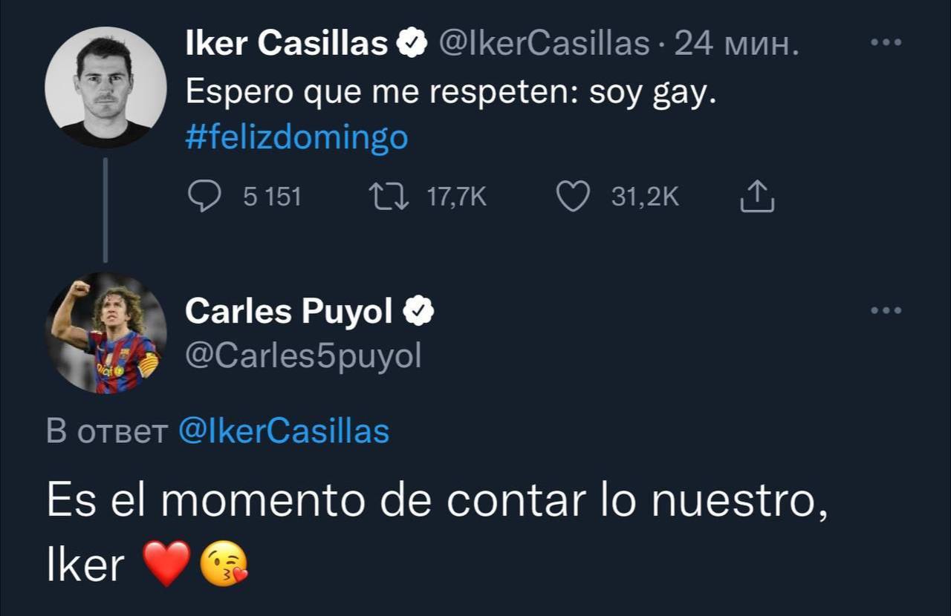Image resolution: width=951 pixels, height=616 pixels.
Task: Click the 17,7K retweet count
Action: (x=457, y=197)
